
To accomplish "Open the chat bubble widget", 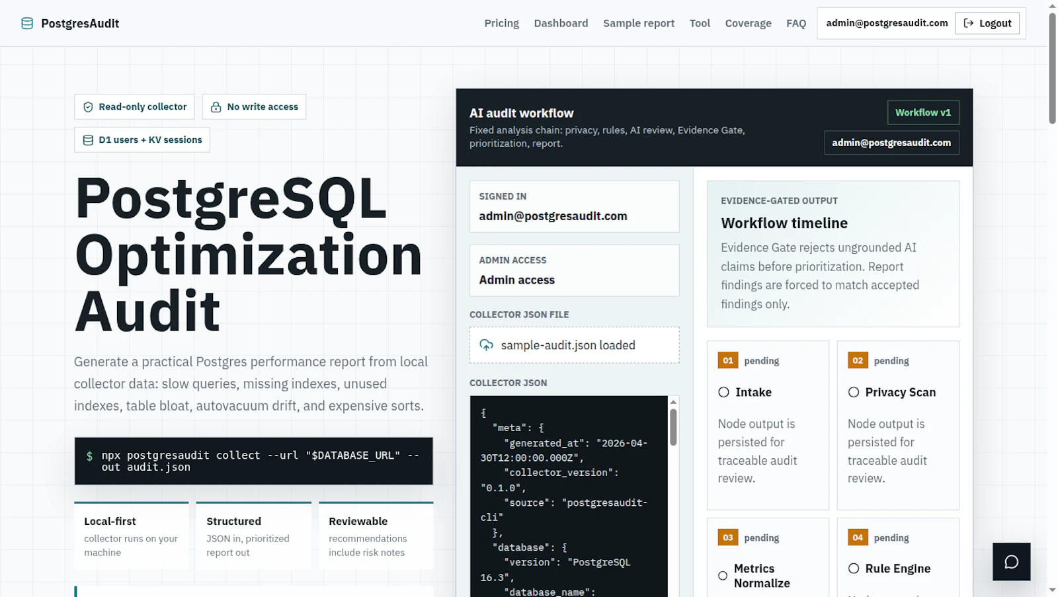I will point(1011,562).
